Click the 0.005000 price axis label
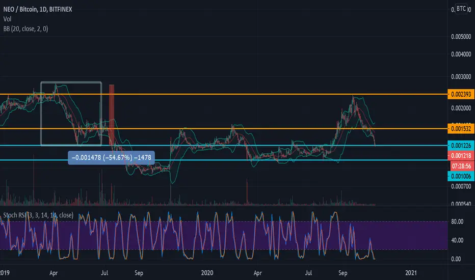475x280 pixels. [461, 37]
